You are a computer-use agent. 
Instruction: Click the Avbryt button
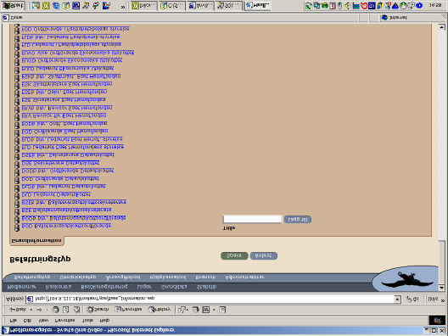[263, 255]
